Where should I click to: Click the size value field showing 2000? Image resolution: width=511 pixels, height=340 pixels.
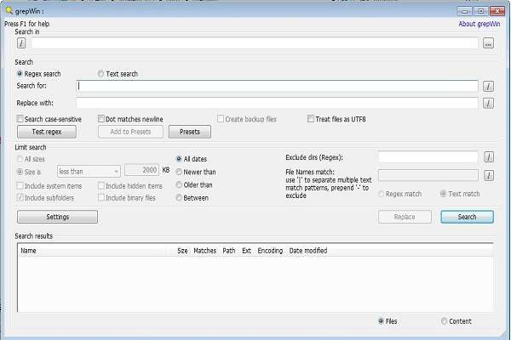[141, 170]
